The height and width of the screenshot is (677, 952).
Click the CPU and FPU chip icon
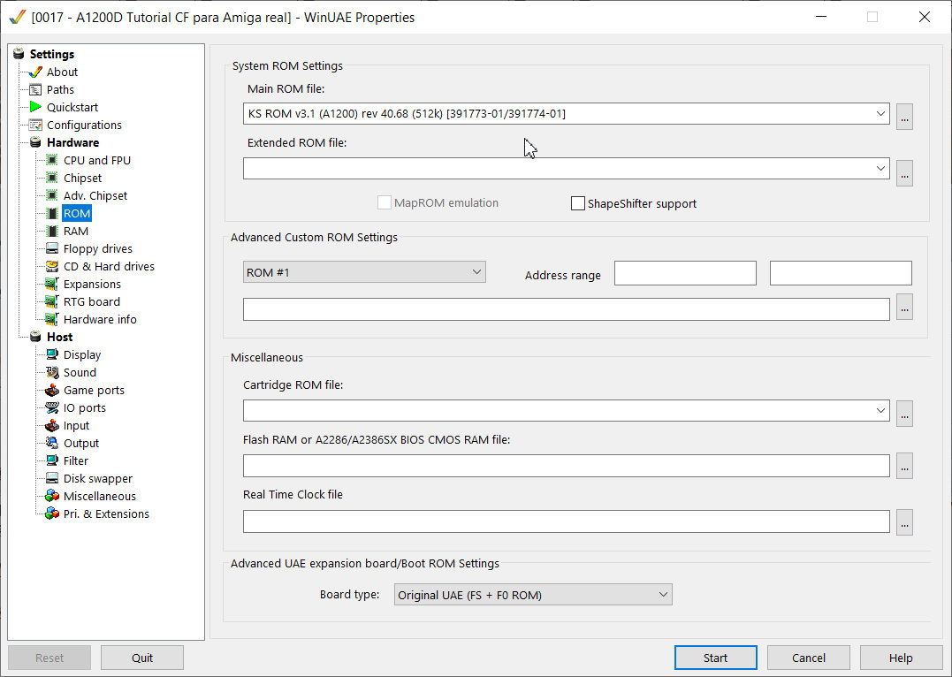[52, 160]
